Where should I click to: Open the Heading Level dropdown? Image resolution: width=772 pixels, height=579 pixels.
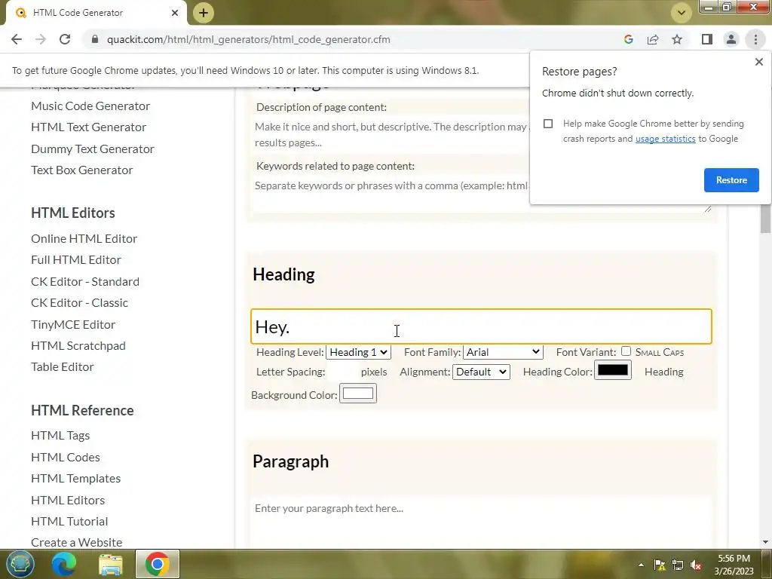coord(358,352)
